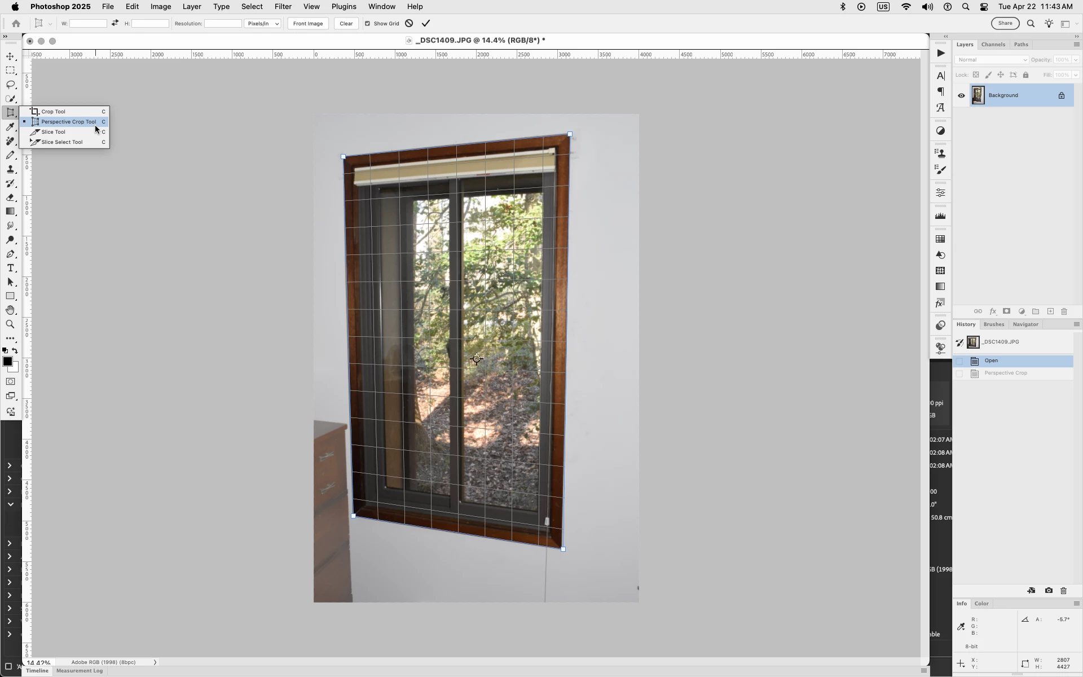Switch to the Channels tab

(x=993, y=45)
